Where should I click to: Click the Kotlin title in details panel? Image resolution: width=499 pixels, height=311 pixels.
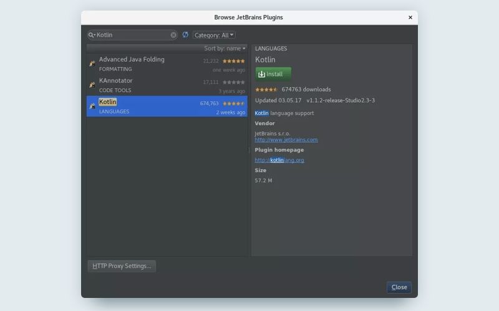pyautogui.click(x=265, y=60)
